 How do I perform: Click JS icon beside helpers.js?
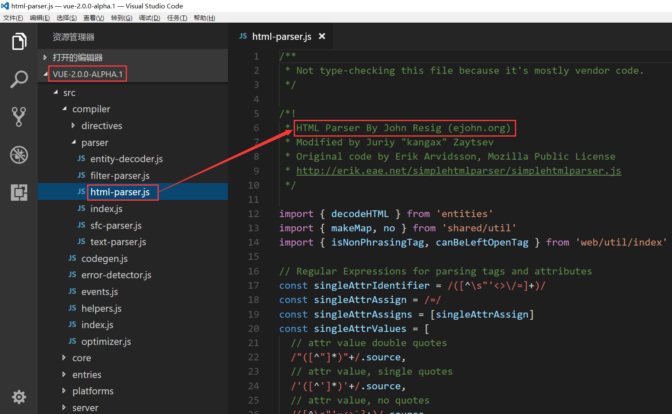click(72, 308)
